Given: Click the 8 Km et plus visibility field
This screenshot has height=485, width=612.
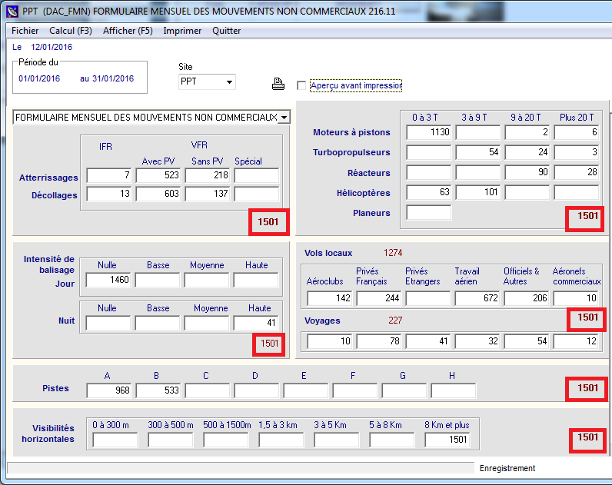Looking at the screenshot, I should click(447, 440).
